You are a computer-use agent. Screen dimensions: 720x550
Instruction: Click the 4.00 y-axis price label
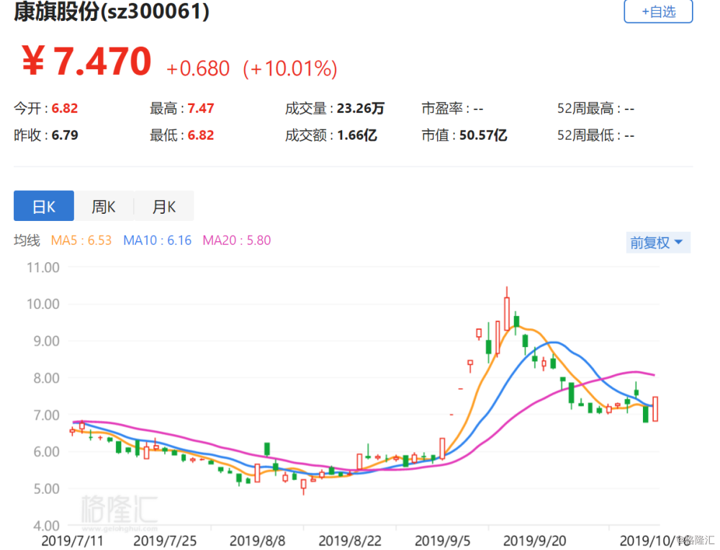pos(46,526)
